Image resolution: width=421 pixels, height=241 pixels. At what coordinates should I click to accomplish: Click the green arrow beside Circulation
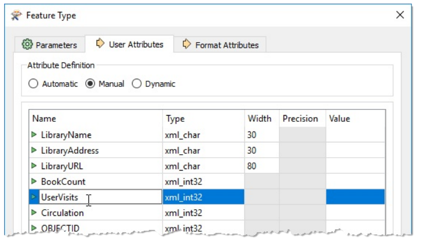coord(34,213)
